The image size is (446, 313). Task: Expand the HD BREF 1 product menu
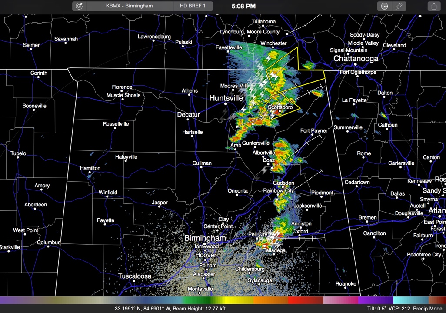(x=193, y=6)
